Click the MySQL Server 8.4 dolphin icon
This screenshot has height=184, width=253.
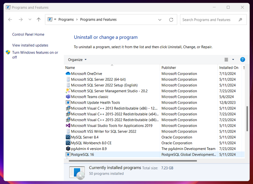[x=68, y=137]
